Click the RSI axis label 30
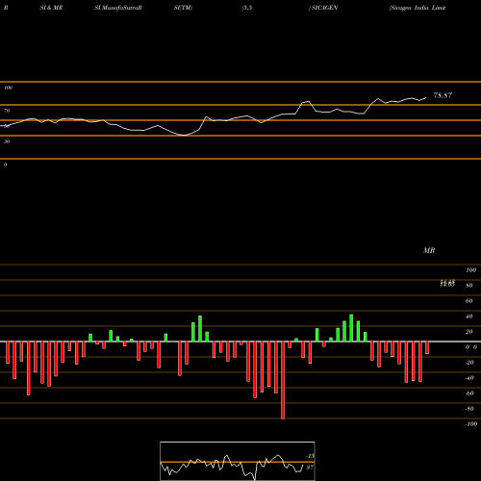 coord(7,141)
